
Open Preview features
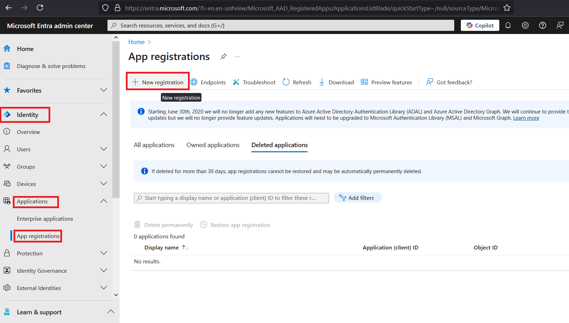point(387,82)
